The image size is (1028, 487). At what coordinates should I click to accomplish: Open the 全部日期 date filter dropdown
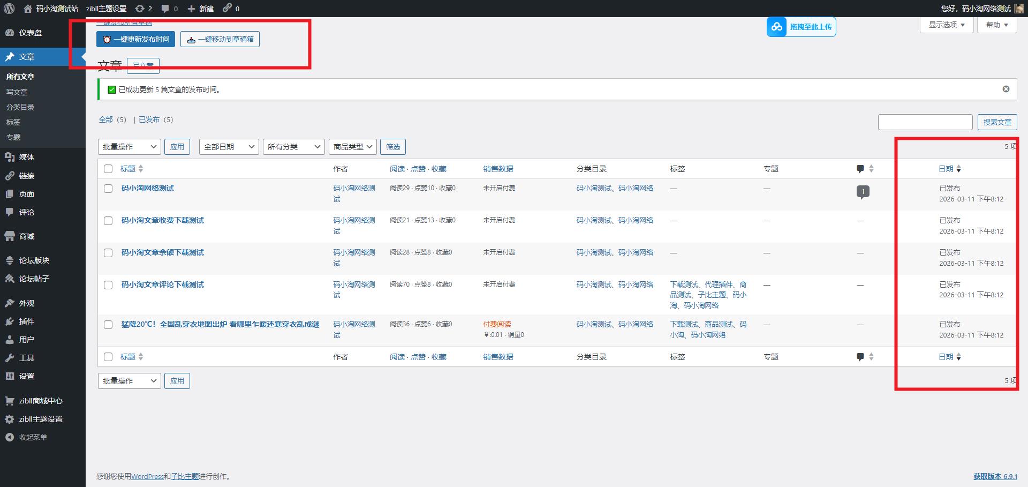pyautogui.click(x=229, y=147)
